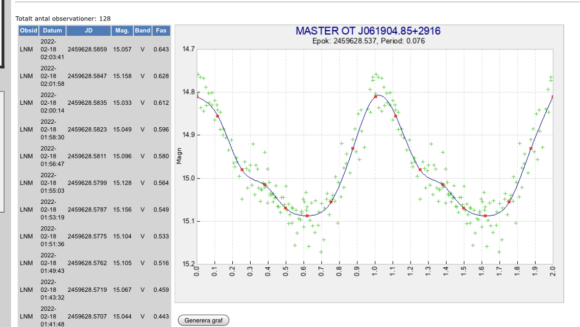Screen dimensions: 580x327
Task: Click the Magn y-axis label
Action: click(x=179, y=156)
